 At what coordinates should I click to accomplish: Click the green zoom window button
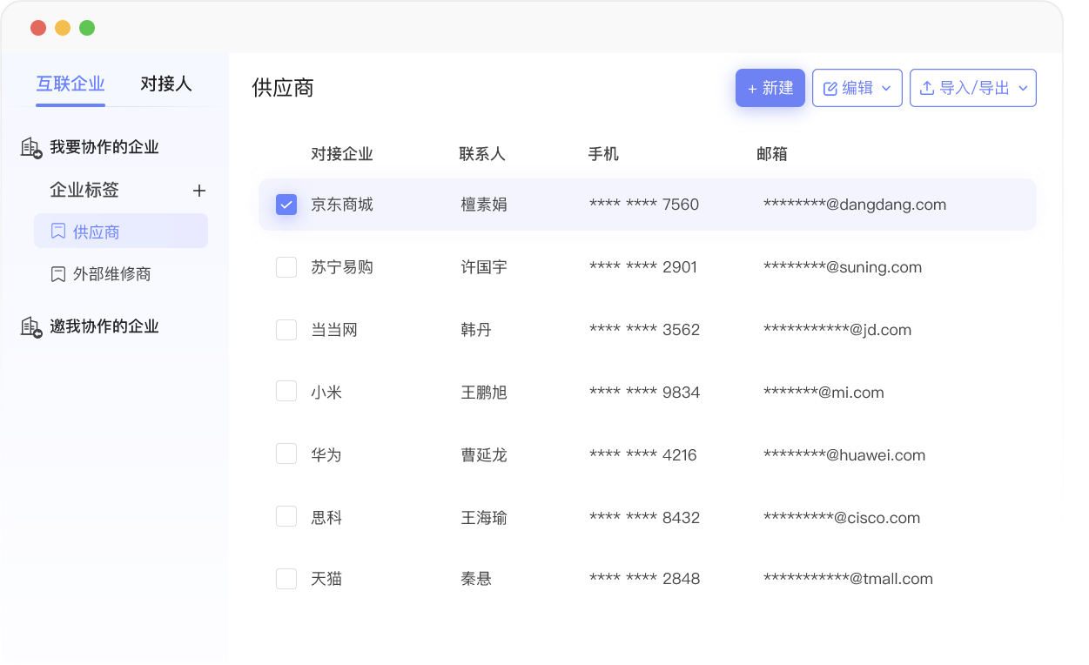click(x=87, y=28)
